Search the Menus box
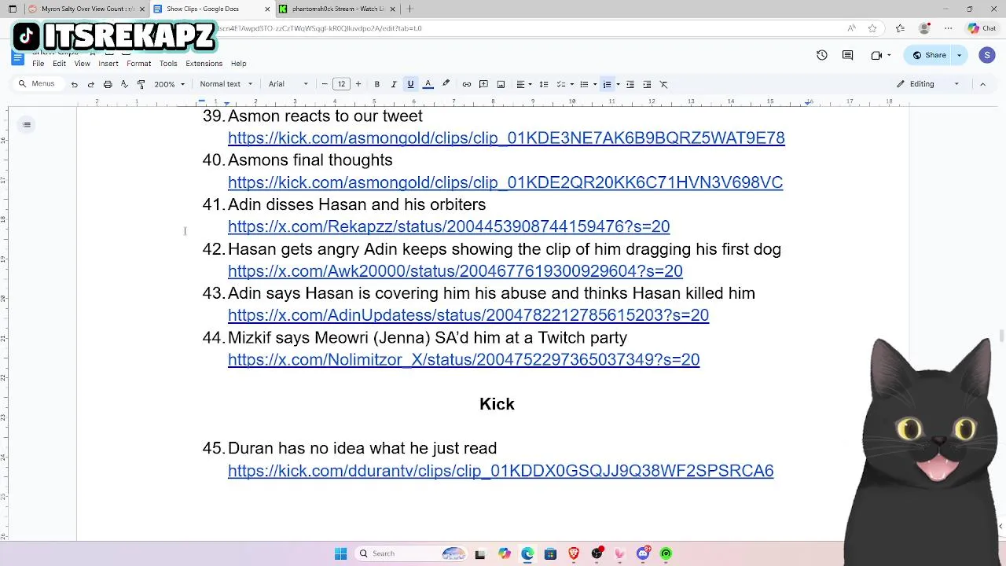The width and height of the screenshot is (1006, 566). click(37, 84)
